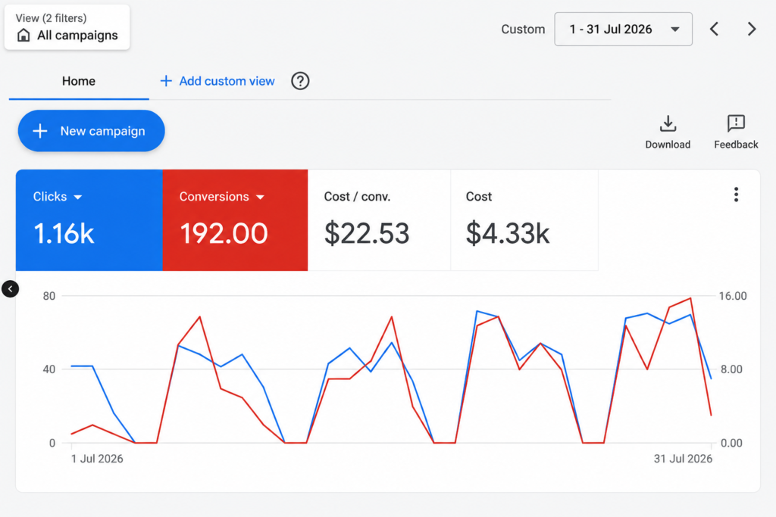Screen dimensions: 776x517
Task: Start a New campaign
Action: click(x=91, y=131)
